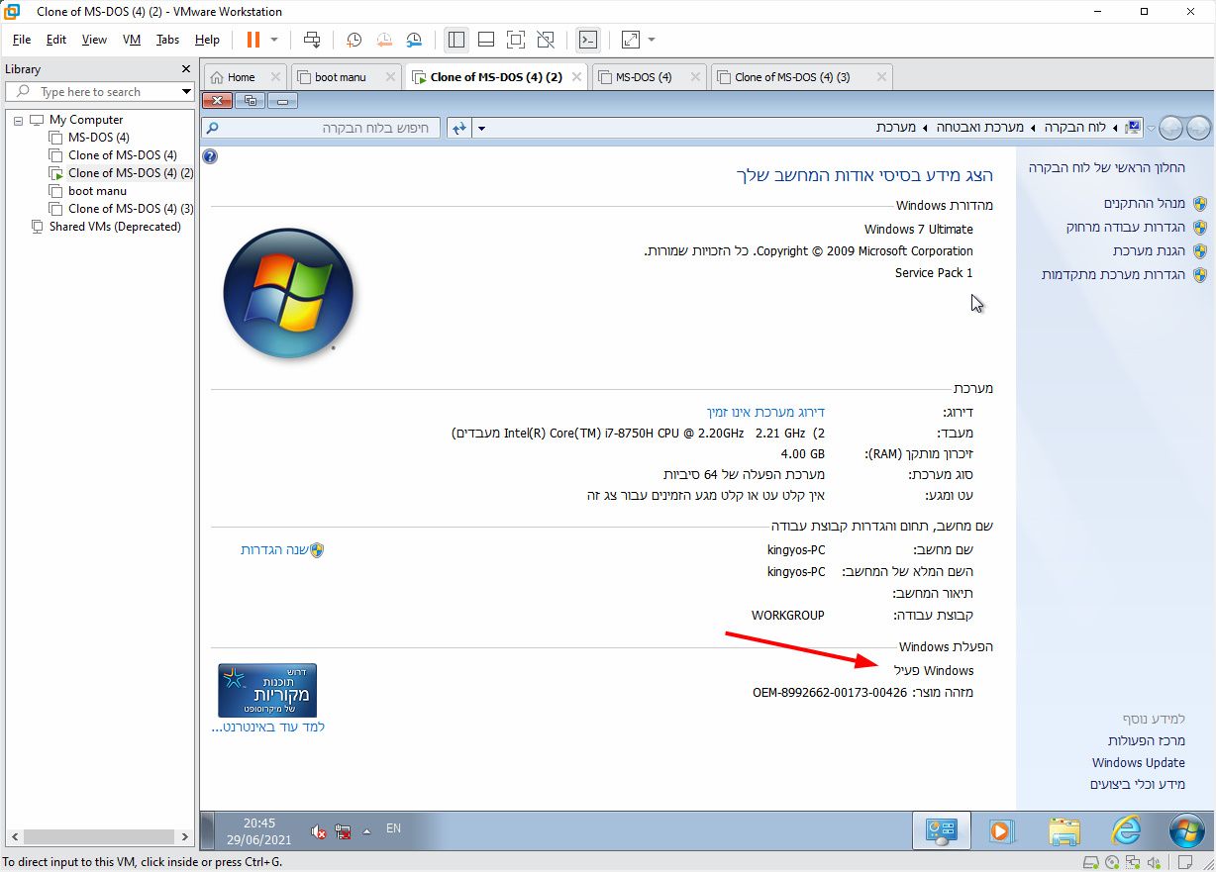
Task: Select boot manu in the Library tree
Action: pyautogui.click(x=97, y=191)
